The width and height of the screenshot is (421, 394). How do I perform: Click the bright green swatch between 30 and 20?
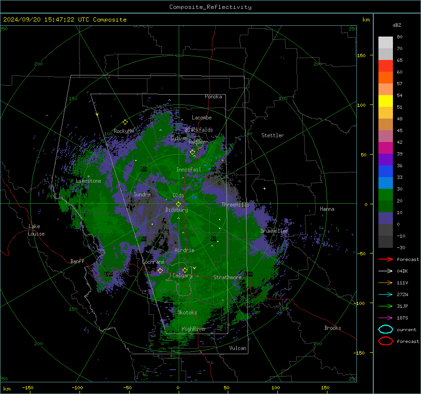click(385, 195)
